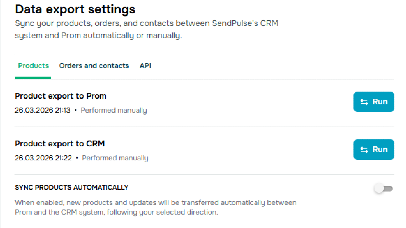This screenshot has width=406, height=228.
Task: Click Performed manually under the Prom export
Action: (114, 110)
